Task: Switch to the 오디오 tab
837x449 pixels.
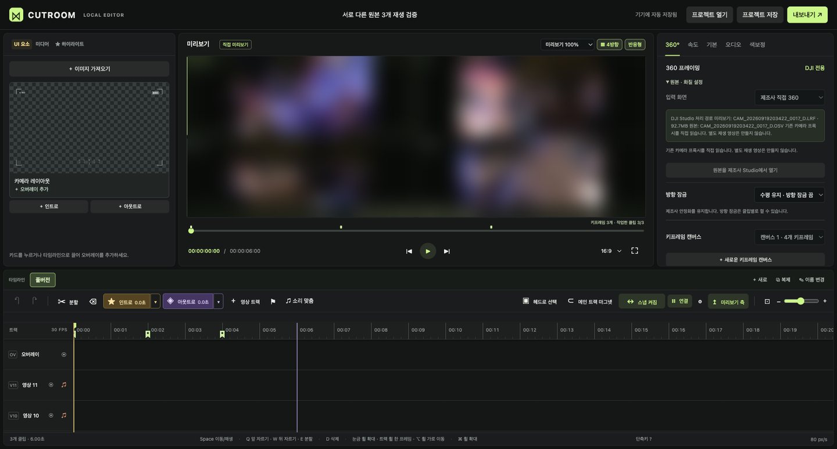Action: click(x=733, y=45)
